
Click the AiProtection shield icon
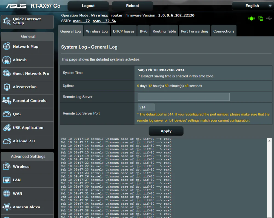pyautogui.click(x=7, y=87)
